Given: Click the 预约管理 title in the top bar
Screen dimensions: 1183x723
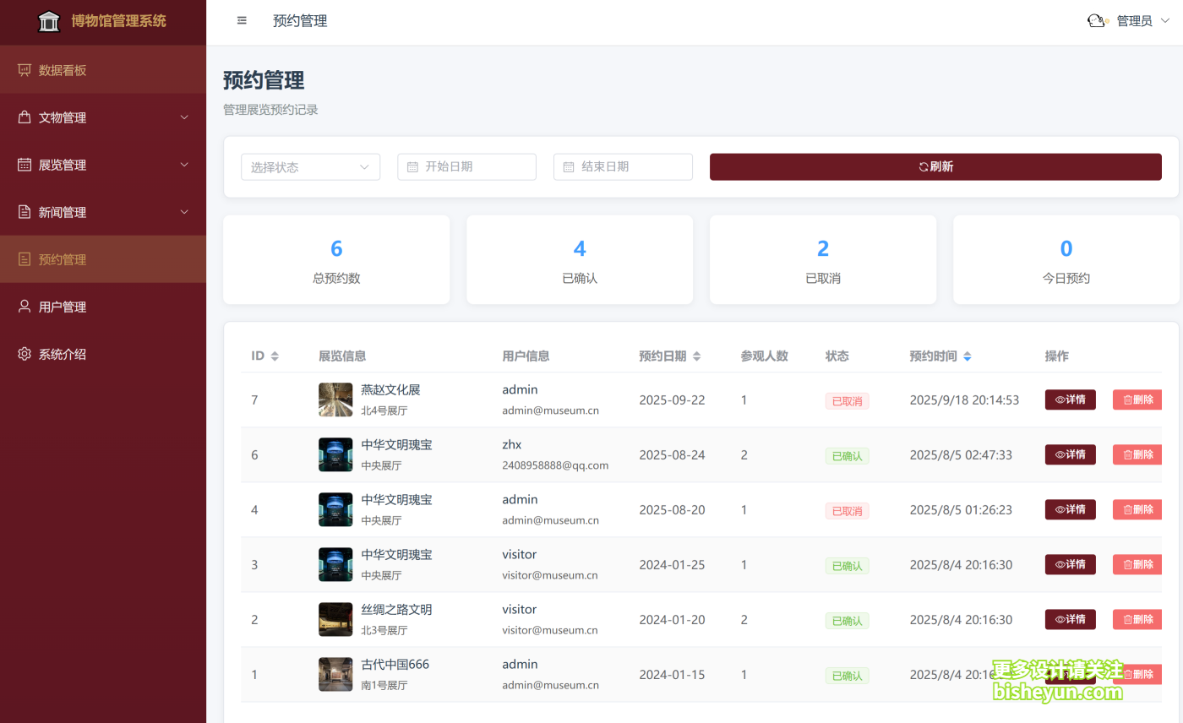Looking at the screenshot, I should (299, 20).
